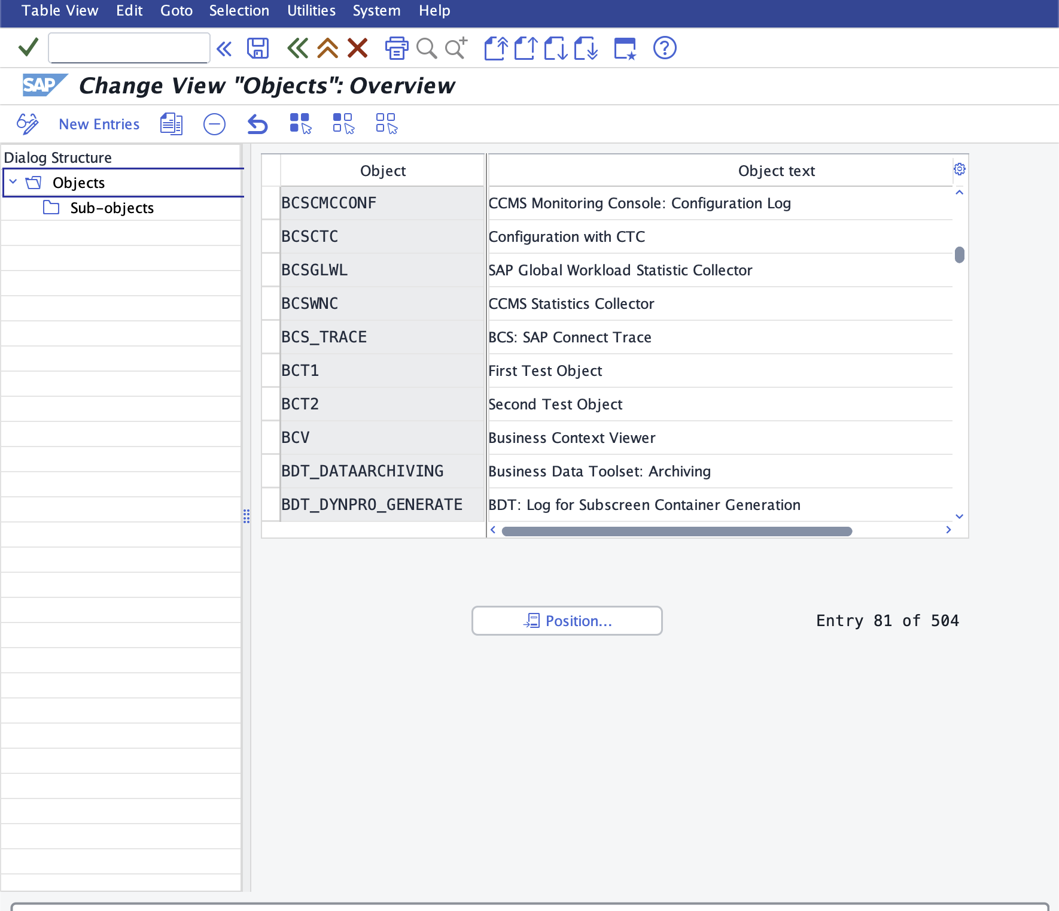1059x911 pixels.
Task: Save with the floppy disk icon
Action: [x=258, y=48]
